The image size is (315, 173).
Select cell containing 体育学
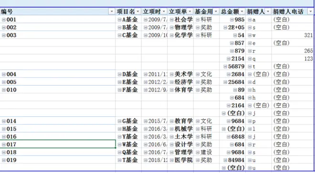[x=180, y=90]
